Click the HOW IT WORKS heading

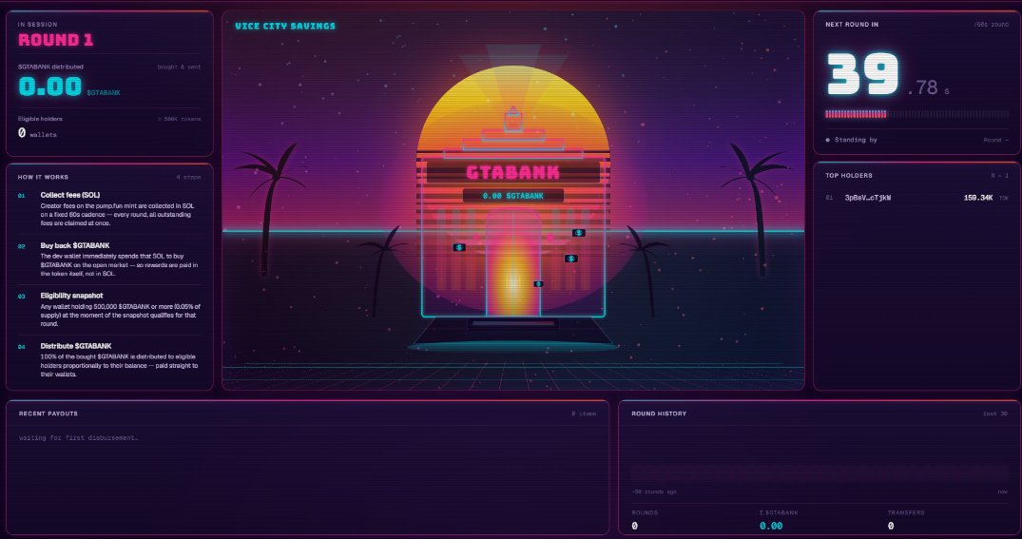point(43,177)
